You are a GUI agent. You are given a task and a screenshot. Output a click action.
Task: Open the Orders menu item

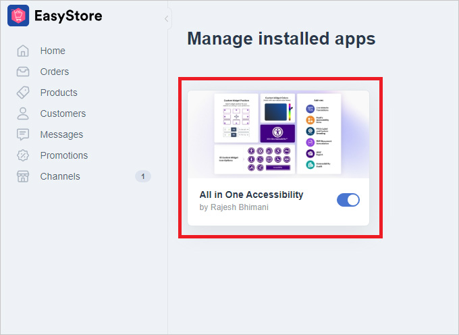point(55,72)
